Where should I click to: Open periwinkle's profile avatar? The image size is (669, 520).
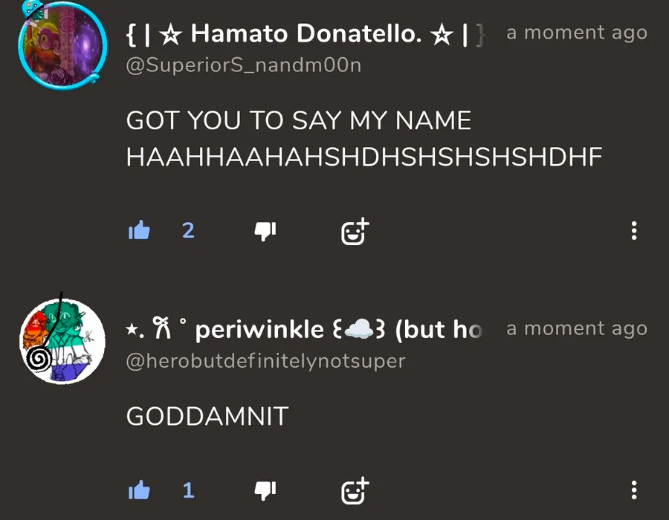62,341
